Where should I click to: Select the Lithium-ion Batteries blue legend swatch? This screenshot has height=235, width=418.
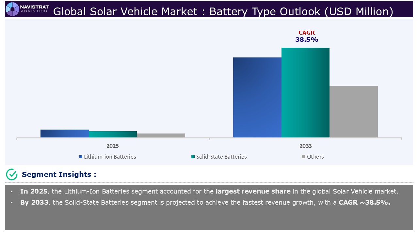[81, 157]
